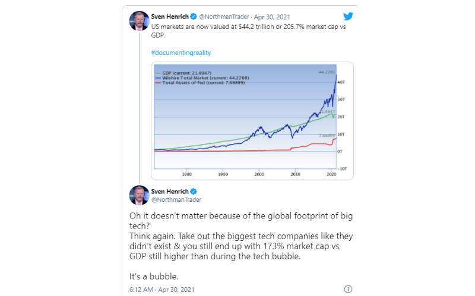
Task: Open the #documentingreality hashtag
Action: click(181, 53)
